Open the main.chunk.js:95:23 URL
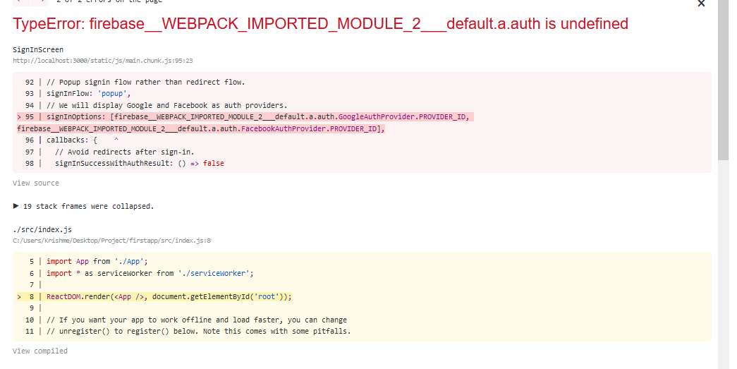The width and height of the screenshot is (737, 369). tap(103, 61)
